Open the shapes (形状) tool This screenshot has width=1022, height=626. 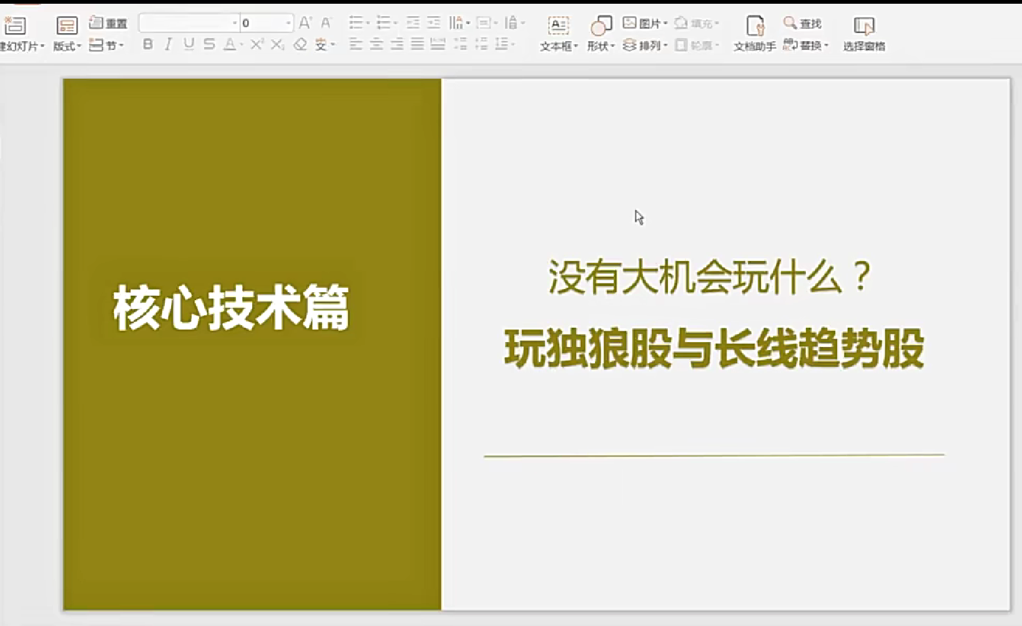pyautogui.click(x=601, y=33)
